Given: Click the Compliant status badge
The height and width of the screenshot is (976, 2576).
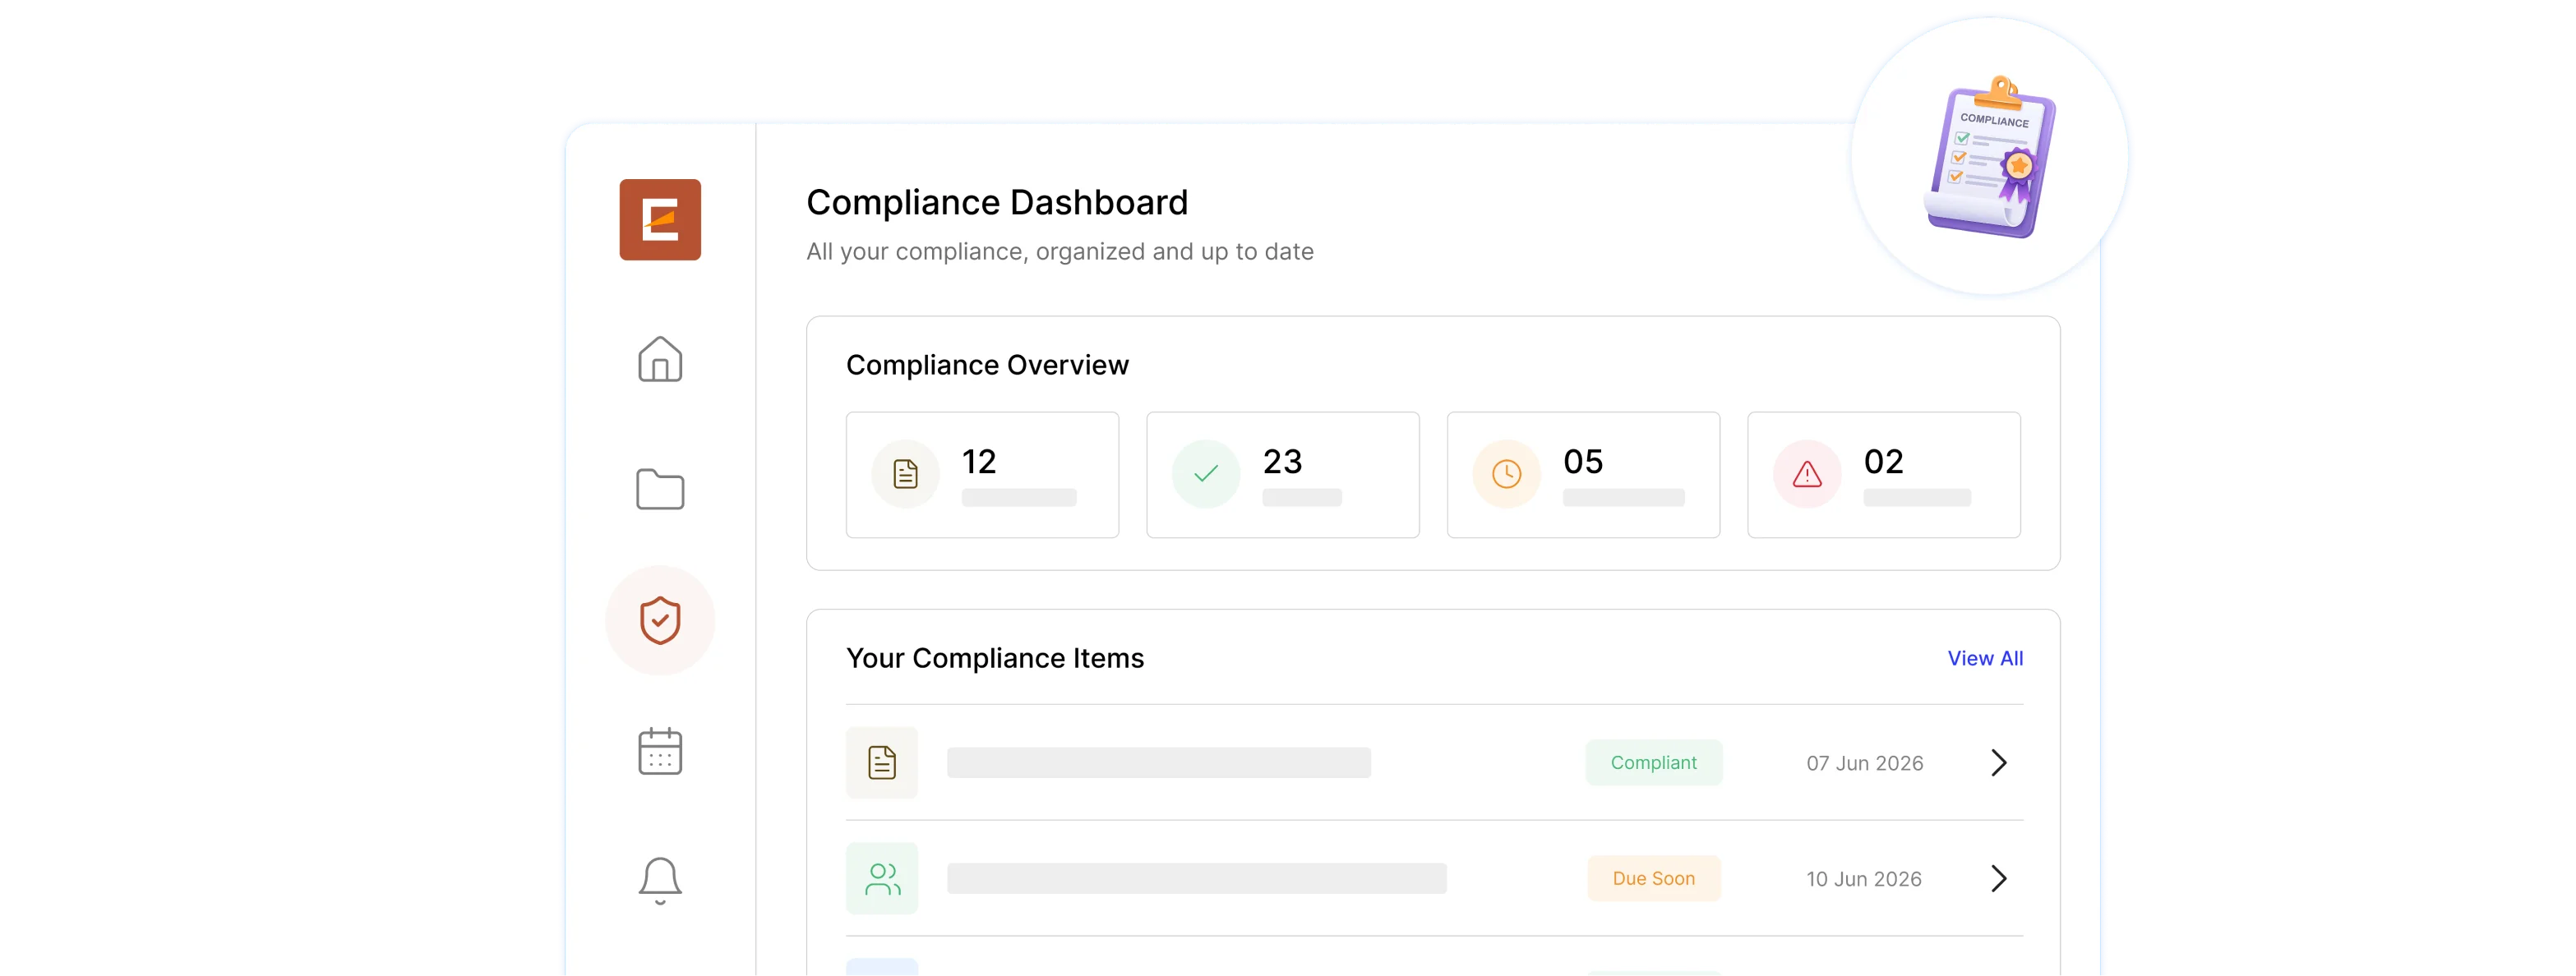Looking at the screenshot, I should pyautogui.click(x=1653, y=763).
